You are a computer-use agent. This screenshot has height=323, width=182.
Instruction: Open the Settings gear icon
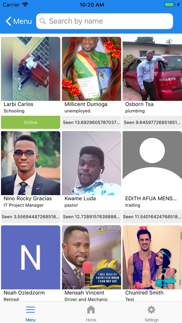coord(151,310)
